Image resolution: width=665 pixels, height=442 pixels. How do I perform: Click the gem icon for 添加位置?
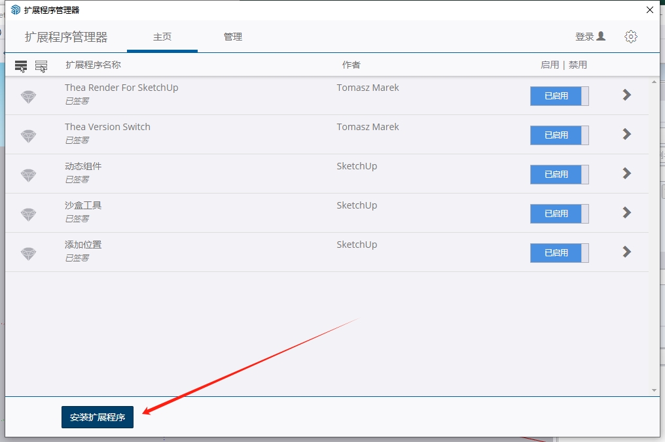pyautogui.click(x=28, y=254)
